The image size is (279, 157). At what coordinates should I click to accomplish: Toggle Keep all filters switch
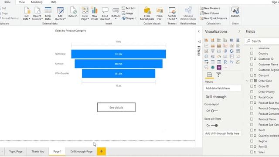click(x=214, y=125)
